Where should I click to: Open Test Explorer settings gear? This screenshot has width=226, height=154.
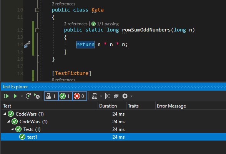click(125, 96)
